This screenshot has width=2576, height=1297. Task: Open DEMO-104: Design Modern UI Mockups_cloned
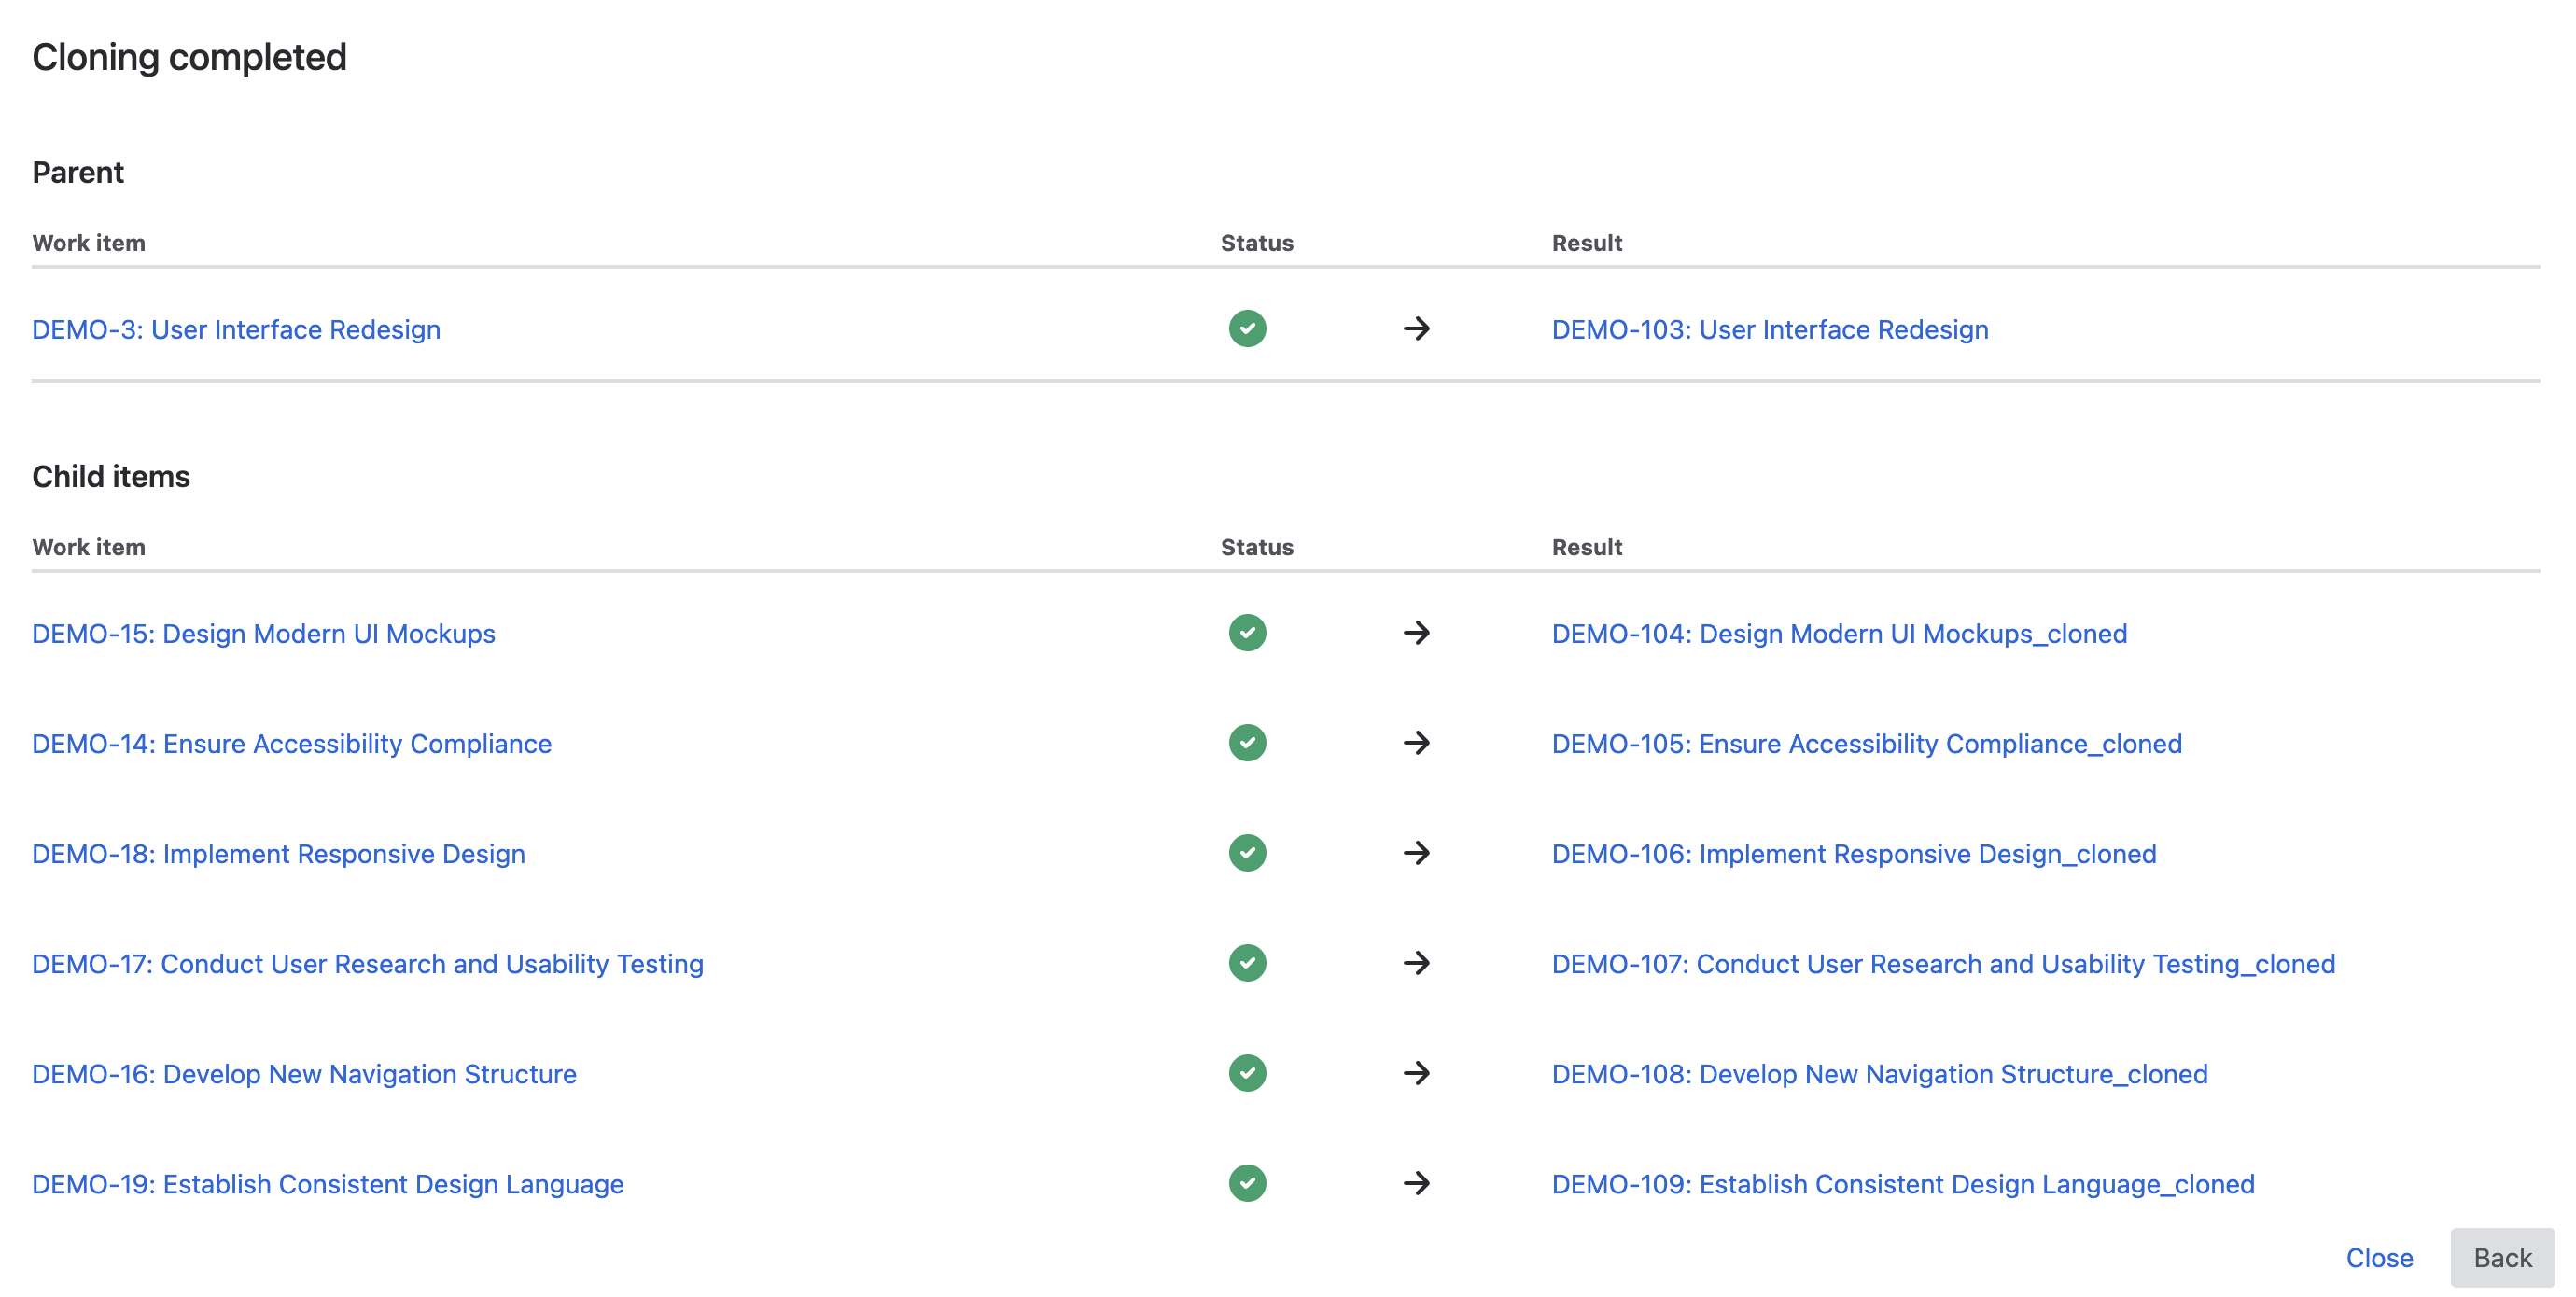[1839, 632]
